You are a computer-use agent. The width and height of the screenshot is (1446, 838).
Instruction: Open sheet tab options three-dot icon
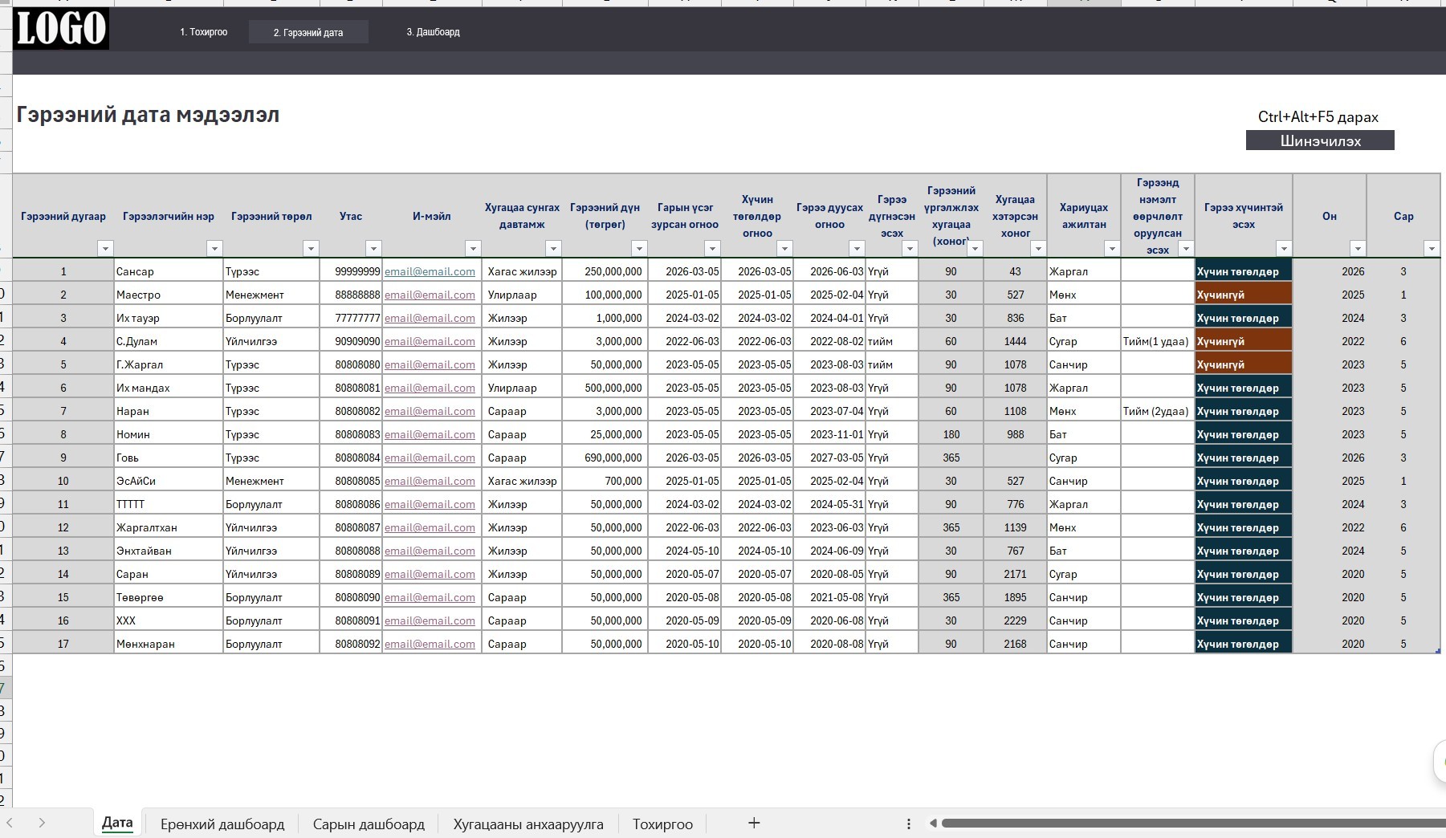[908, 824]
